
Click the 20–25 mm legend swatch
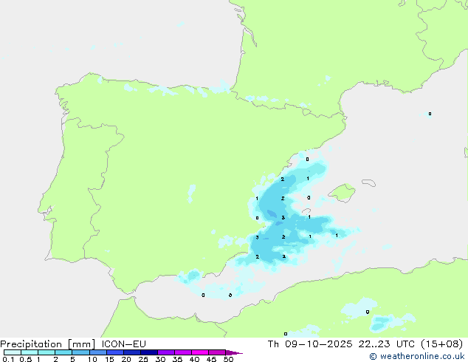(x=132, y=352)
